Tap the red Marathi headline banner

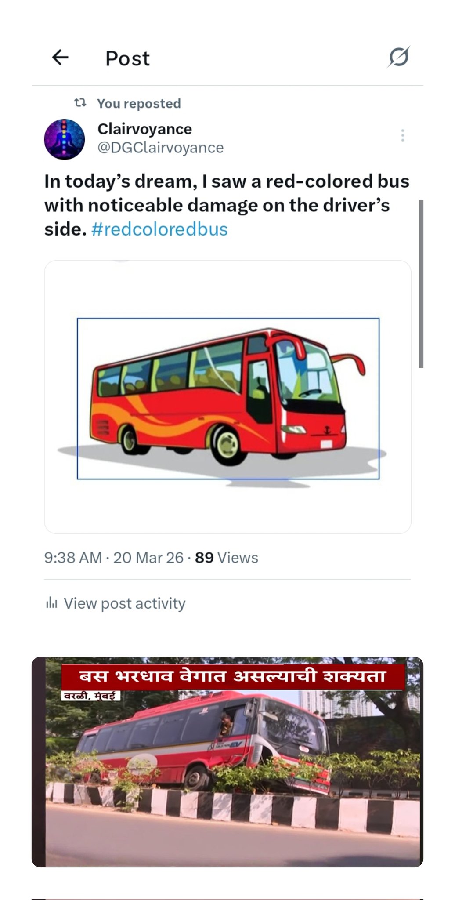click(x=232, y=676)
